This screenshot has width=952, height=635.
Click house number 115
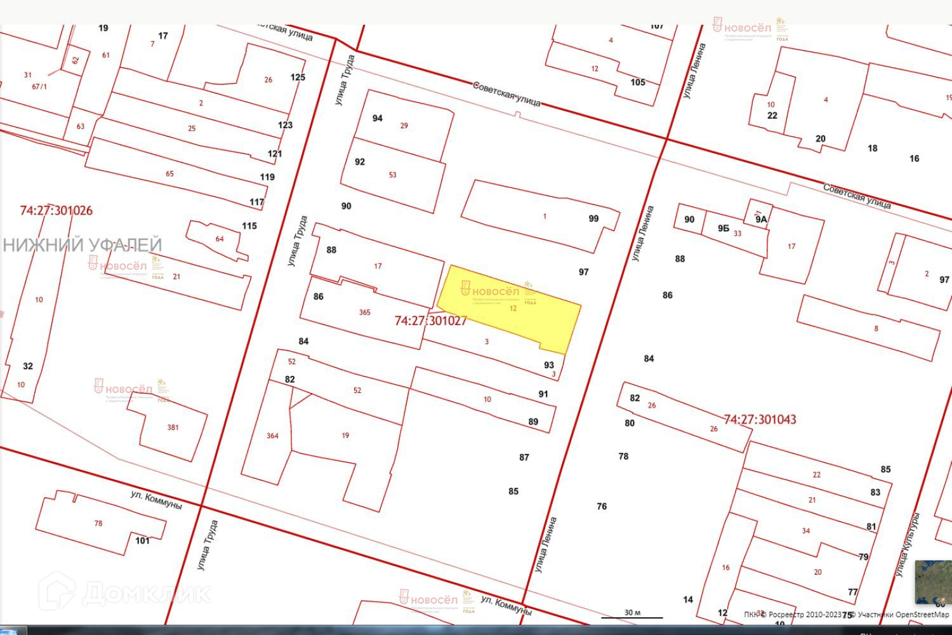(249, 226)
